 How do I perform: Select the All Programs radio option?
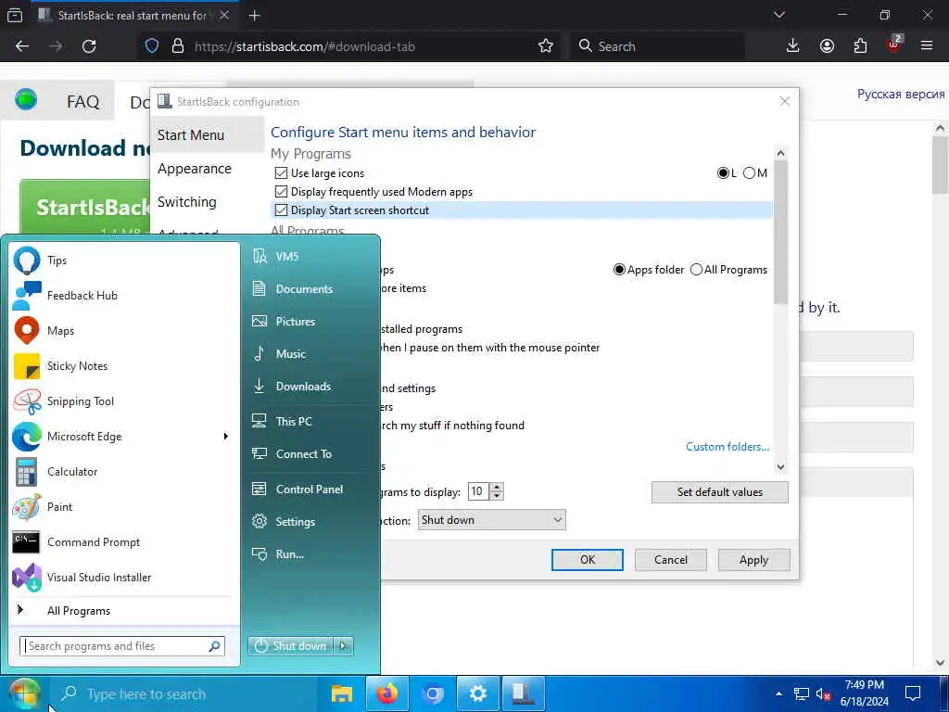point(696,270)
